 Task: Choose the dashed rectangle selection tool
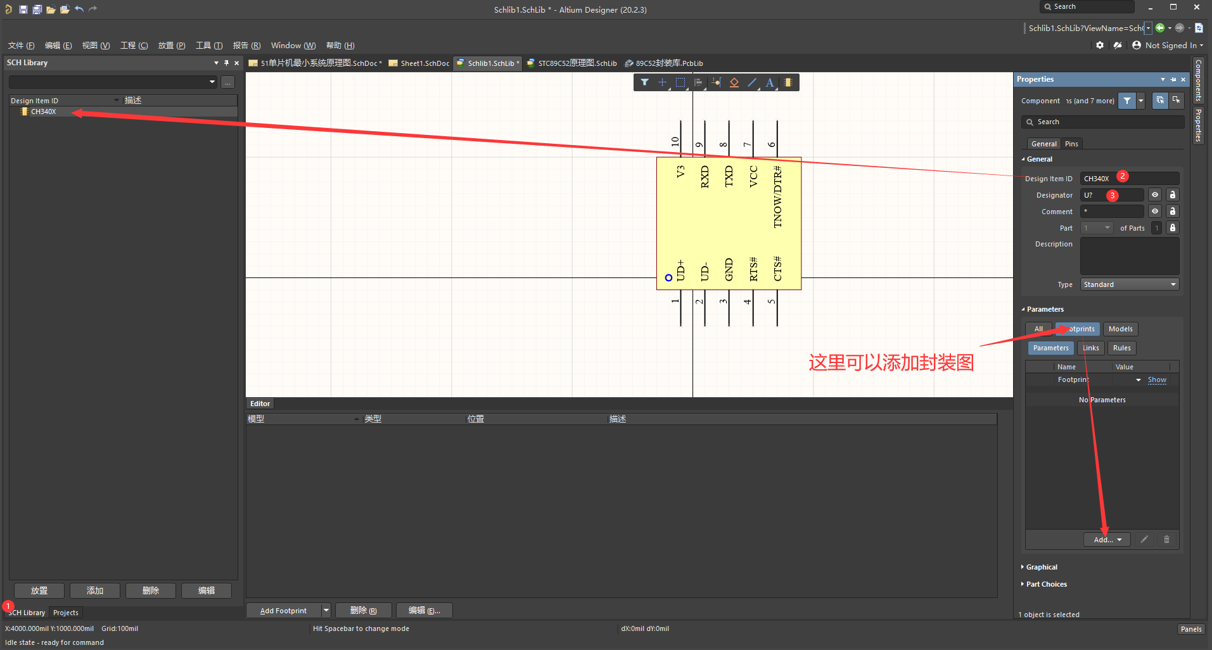point(680,82)
